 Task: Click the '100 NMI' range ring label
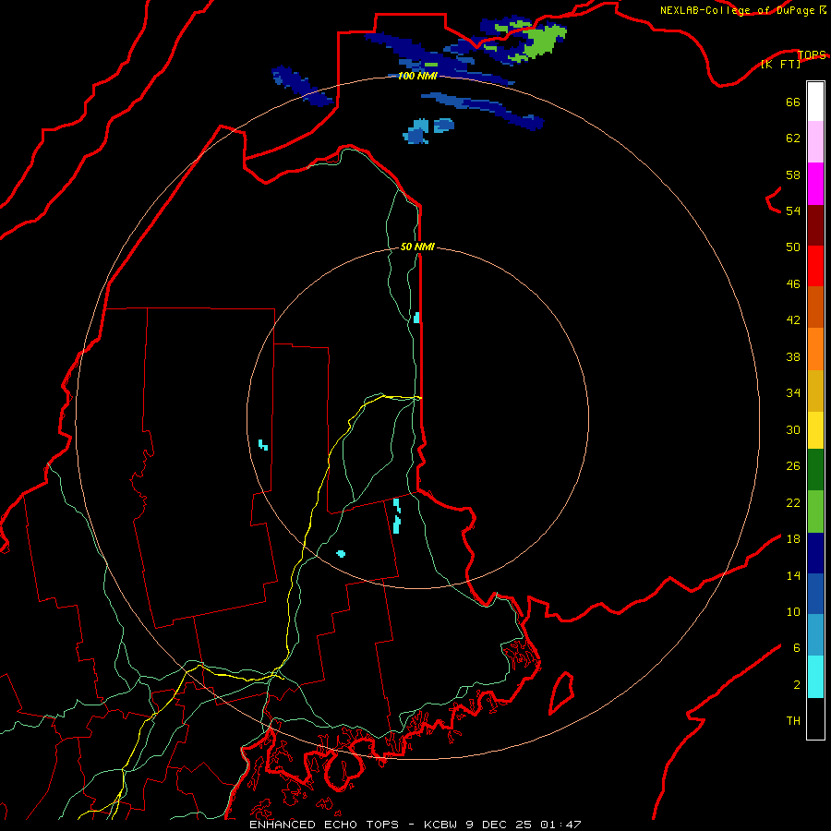click(417, 77)
